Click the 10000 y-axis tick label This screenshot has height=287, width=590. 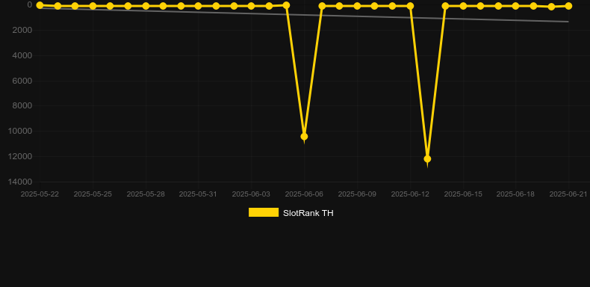coord(22,131)
